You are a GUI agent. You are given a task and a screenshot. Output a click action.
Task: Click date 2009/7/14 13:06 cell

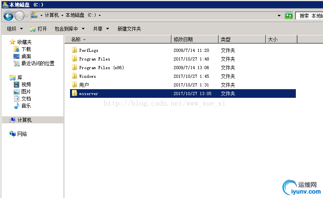191,68
